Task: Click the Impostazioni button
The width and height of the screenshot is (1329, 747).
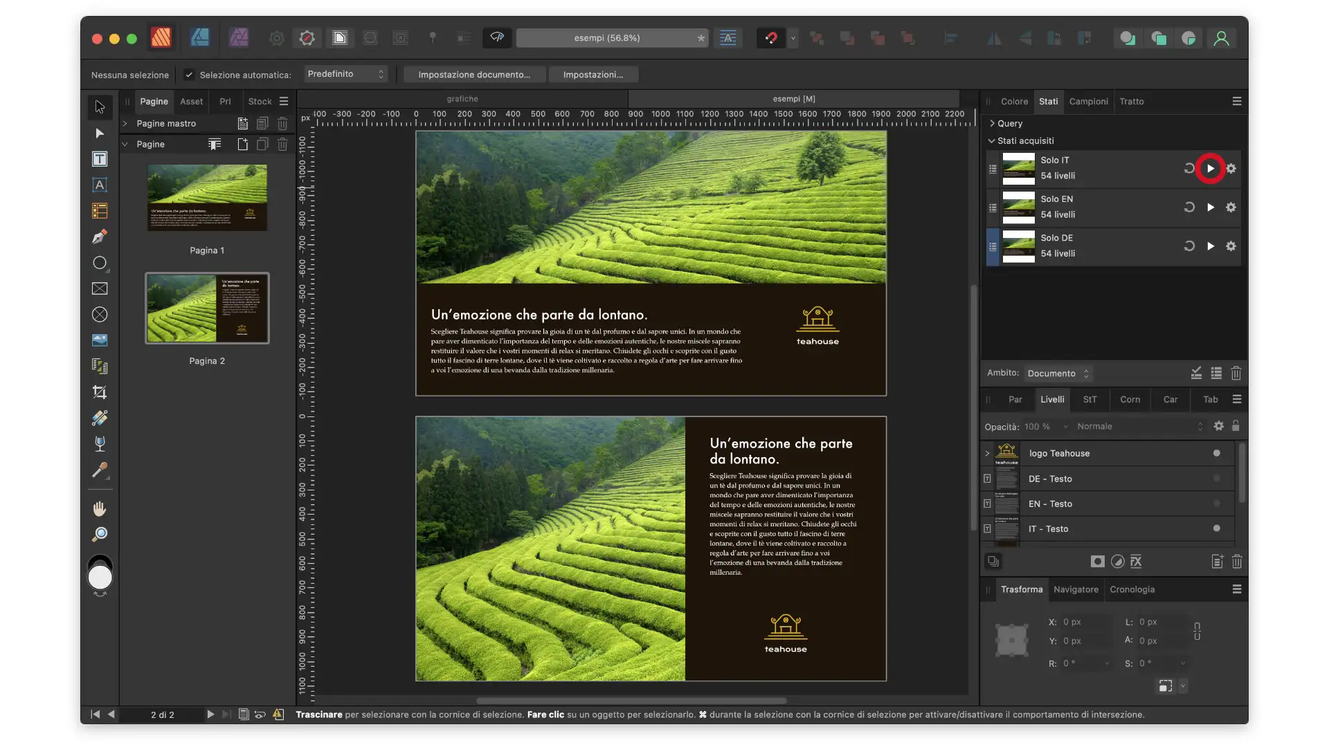Action: click(593, 75)
